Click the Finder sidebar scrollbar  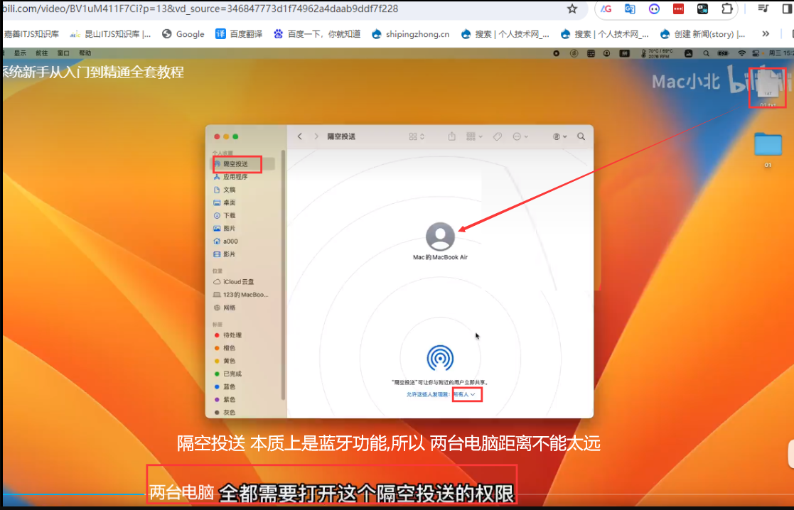click(283, 275)
